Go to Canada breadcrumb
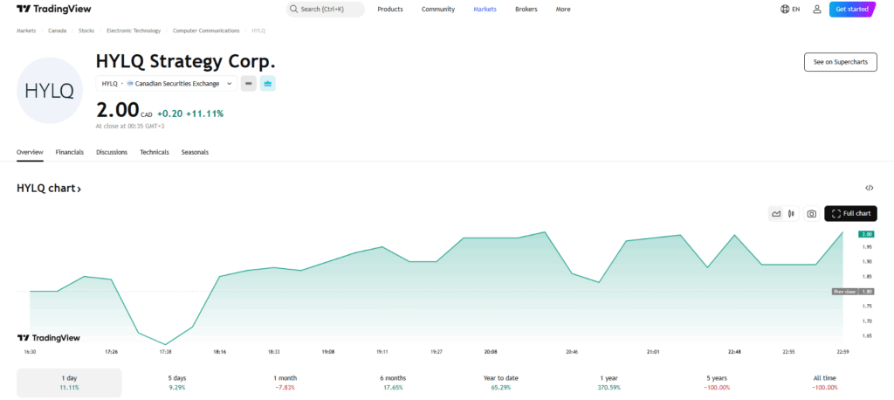 coord(57,31)
